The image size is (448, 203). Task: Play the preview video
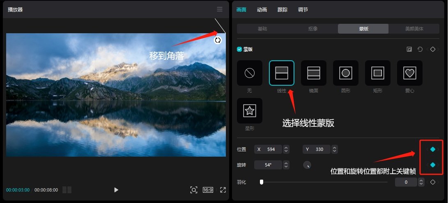[116, 190]
